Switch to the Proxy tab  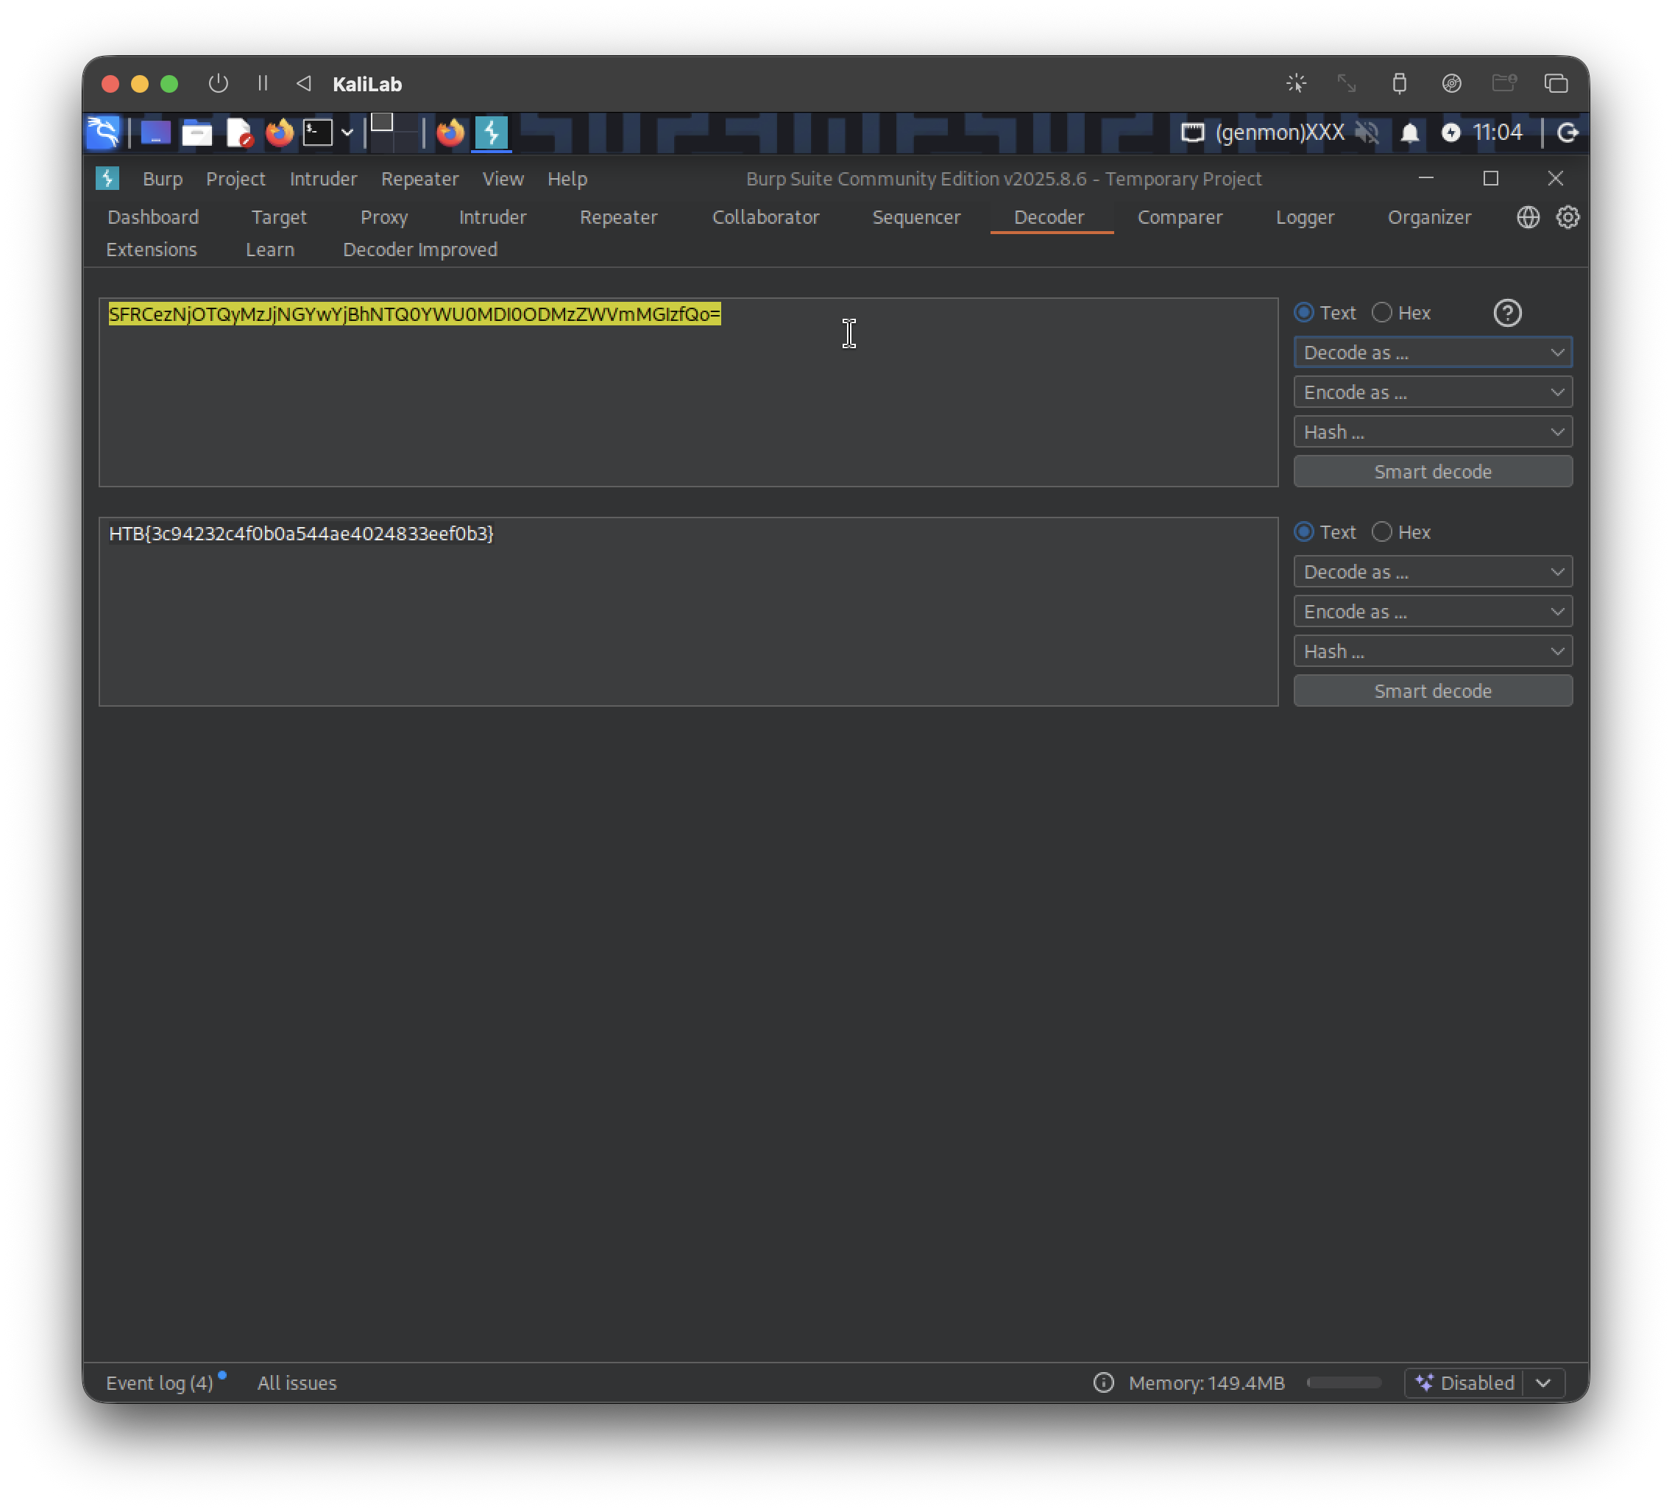tap(384, 217)
